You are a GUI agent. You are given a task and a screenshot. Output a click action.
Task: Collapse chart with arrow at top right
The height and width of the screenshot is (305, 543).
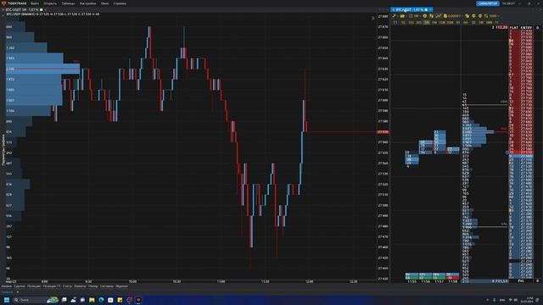373,19
